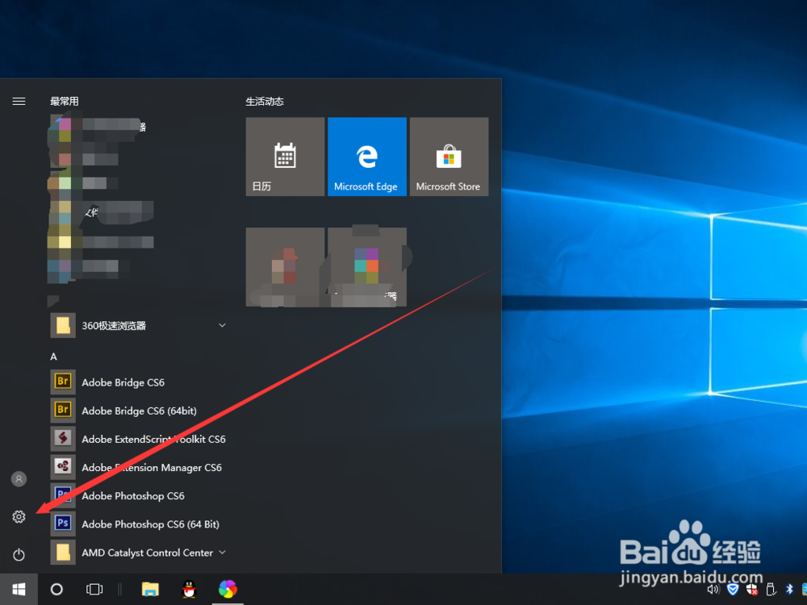Image resolution: width=807 pixels, height=605 pixels.
Task: Click the Windows Start button
Action: pos(19,589)
